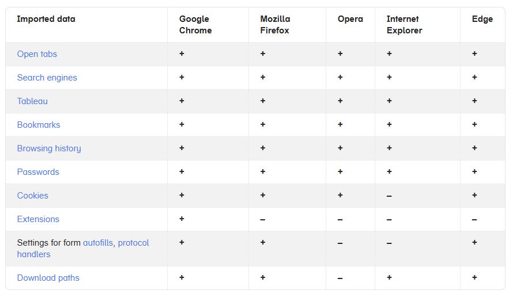Click the Opera column header
This screenshot has height=294, width=513.
point(350,19)
